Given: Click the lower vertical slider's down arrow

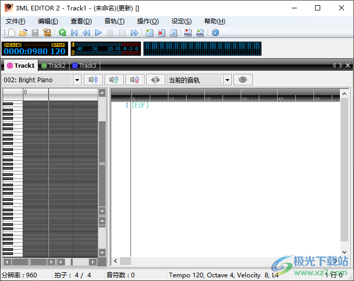Looking at the screenshot, I should 102,253.
